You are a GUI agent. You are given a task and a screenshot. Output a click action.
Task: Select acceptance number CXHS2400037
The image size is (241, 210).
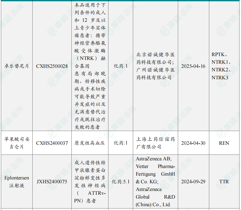point(52,143)
